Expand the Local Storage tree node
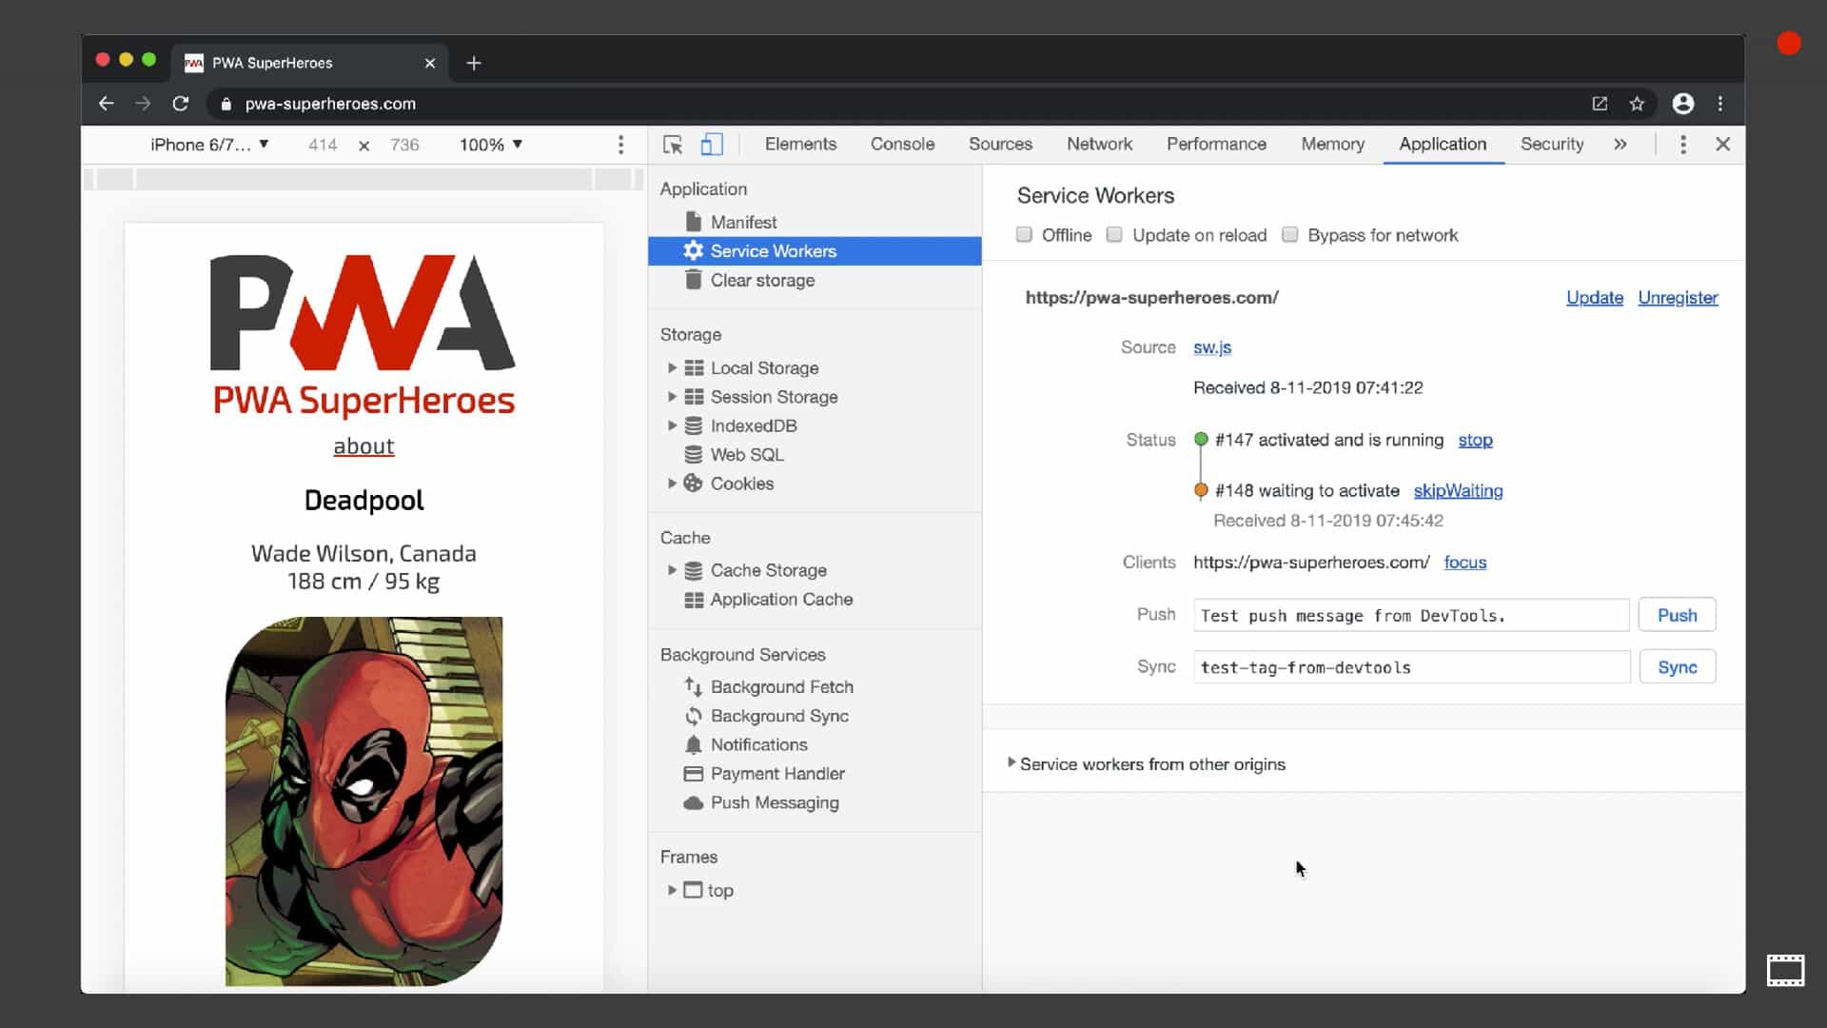The height and width of the screenshot is (1028, 1827). (672, 367)
